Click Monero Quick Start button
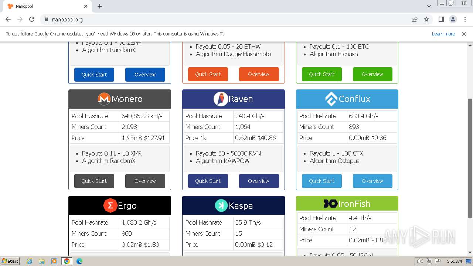The height and width of the screenshot is (266, 473). pos(94,181)
